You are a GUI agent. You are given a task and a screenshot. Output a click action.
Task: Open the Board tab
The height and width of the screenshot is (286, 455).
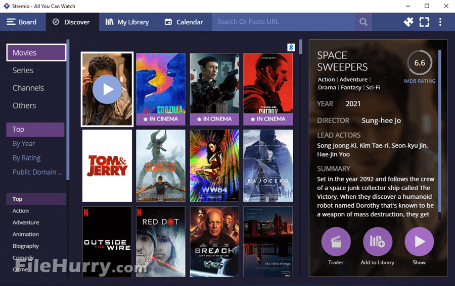[23, 22]
